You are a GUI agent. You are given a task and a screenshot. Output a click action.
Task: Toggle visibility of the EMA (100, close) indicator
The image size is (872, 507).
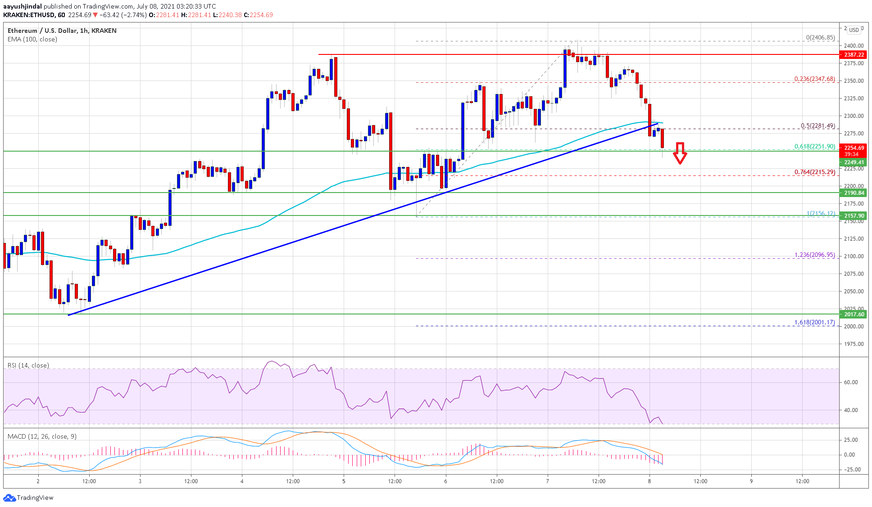click(x=32, y=39)
